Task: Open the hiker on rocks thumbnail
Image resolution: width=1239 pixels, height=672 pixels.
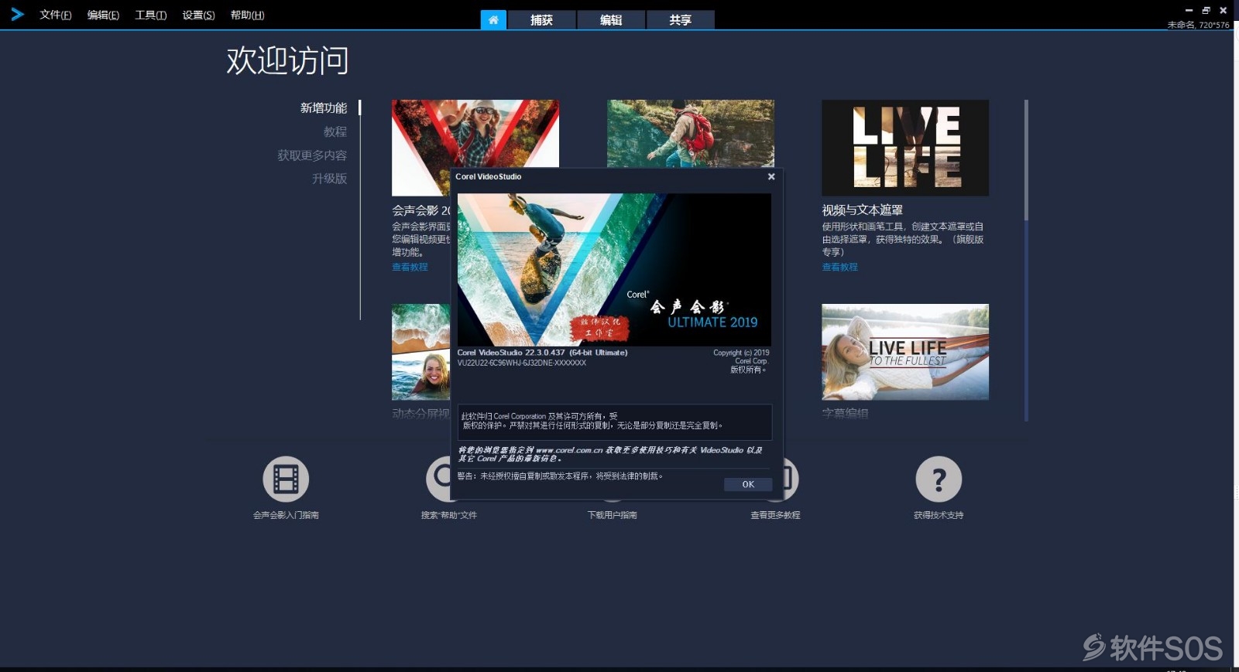Action: pyautogui.click(x=690, y=133)
